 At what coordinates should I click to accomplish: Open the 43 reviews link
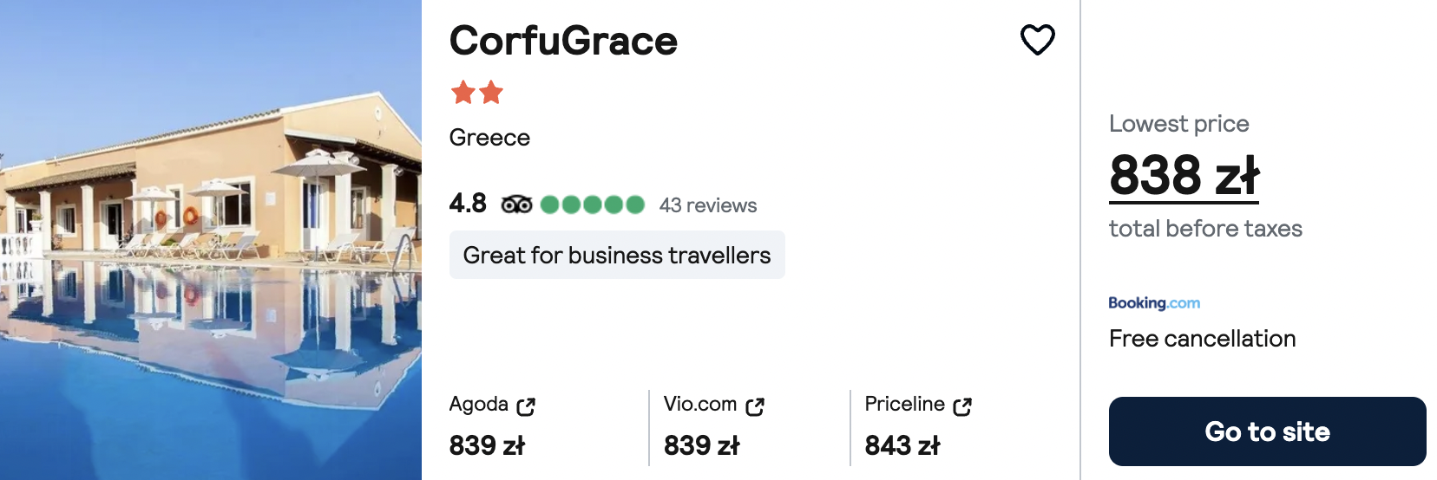pyautogui.click(x=708, y=205)
